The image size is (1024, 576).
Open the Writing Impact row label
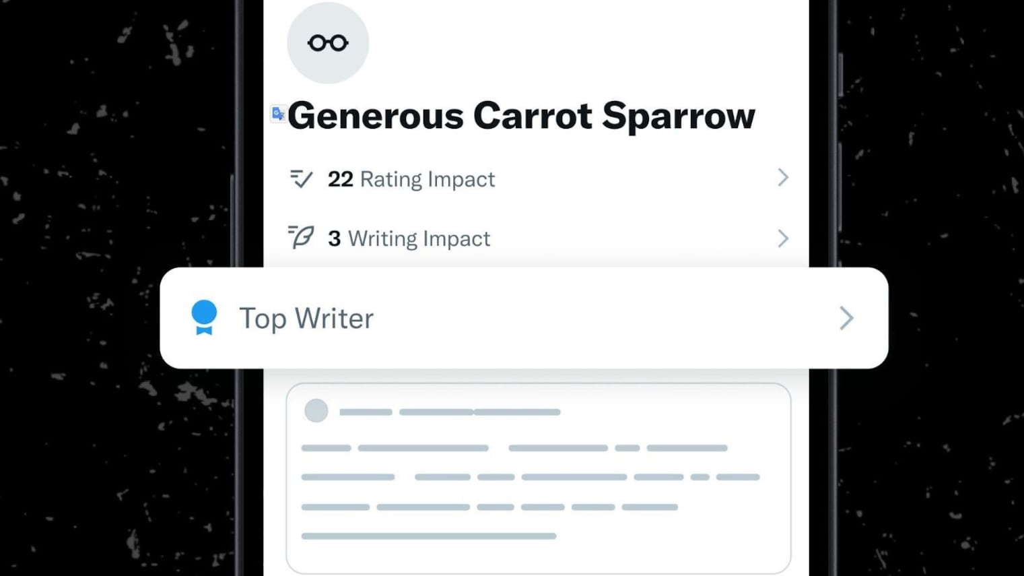click(419, 238)
